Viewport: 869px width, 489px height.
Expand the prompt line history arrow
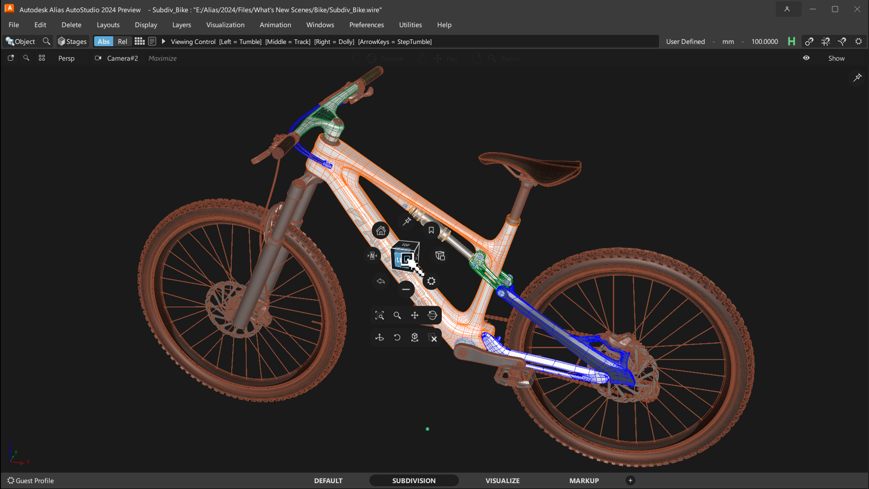tap(163, 42)
